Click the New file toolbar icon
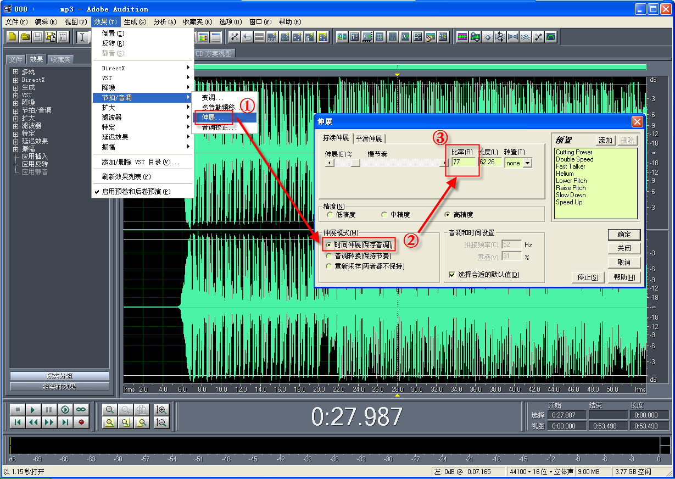 pos(12,37)
